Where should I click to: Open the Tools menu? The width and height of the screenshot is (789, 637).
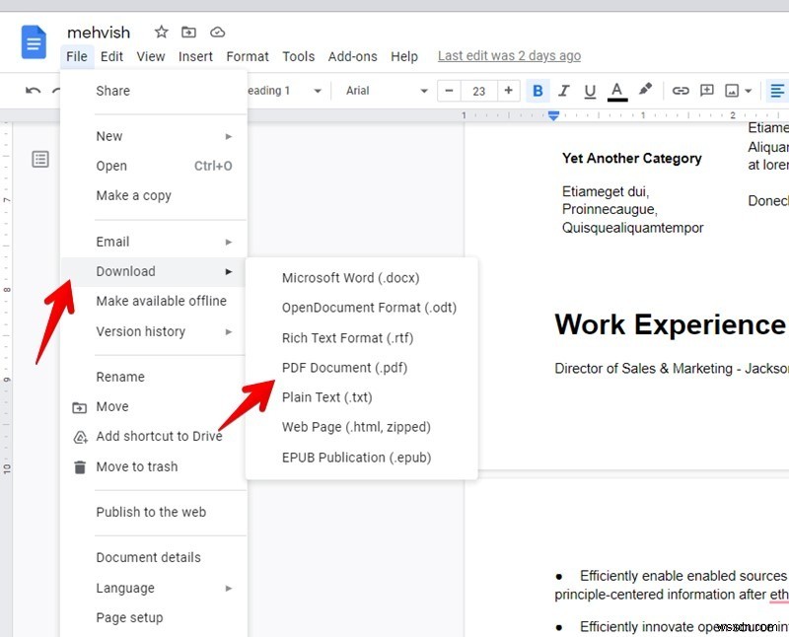pos(299,56)
